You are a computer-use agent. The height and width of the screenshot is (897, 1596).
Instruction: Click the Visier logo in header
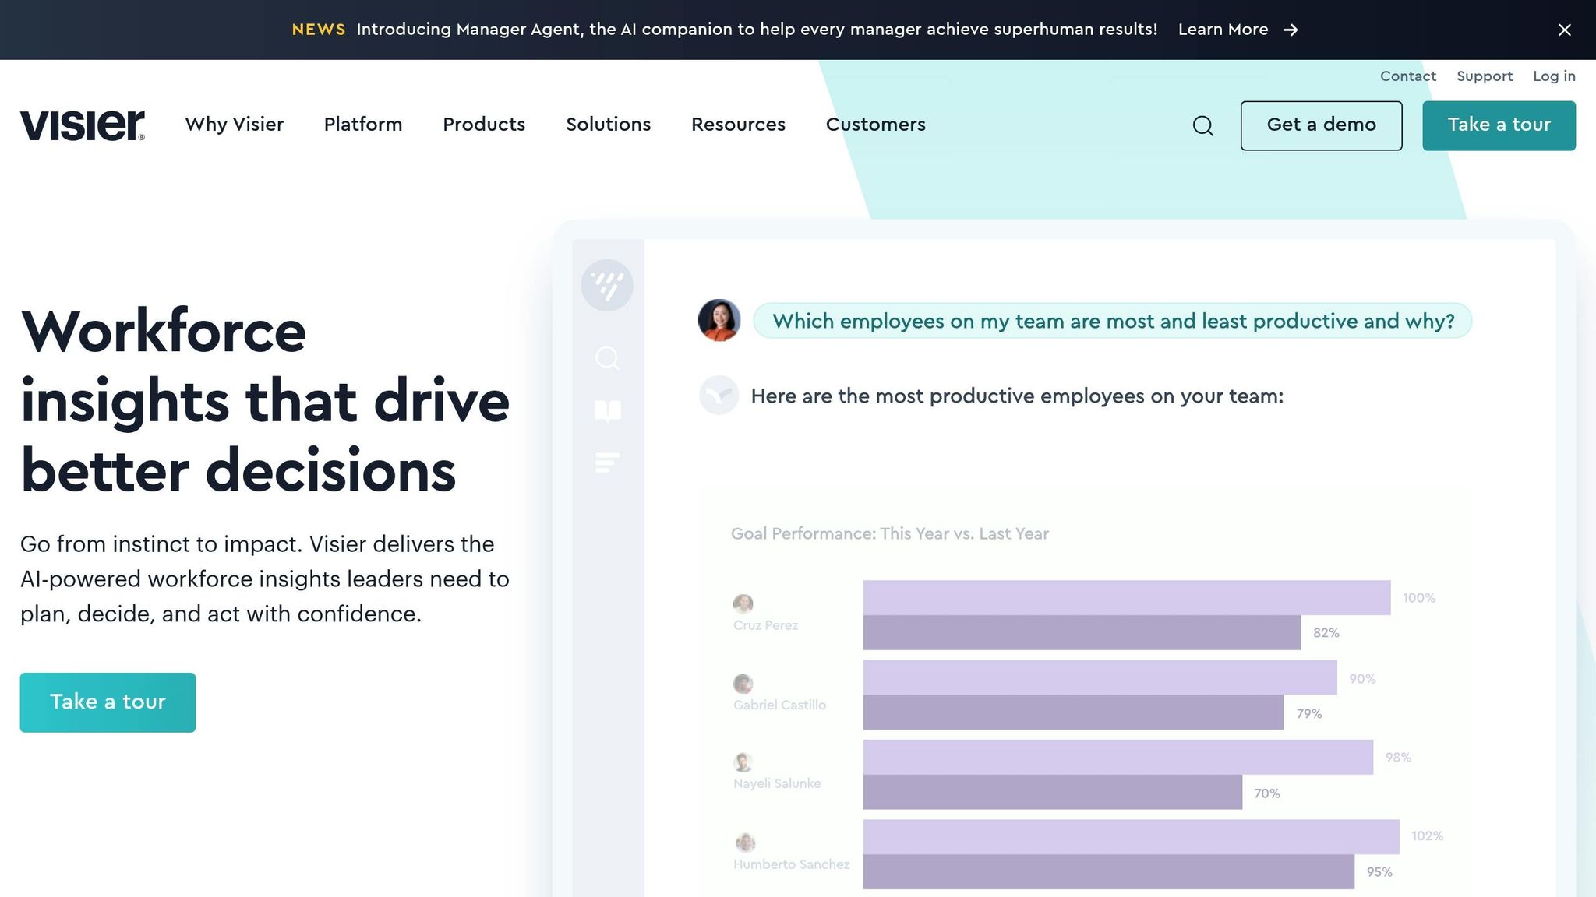tap(82, 125)
